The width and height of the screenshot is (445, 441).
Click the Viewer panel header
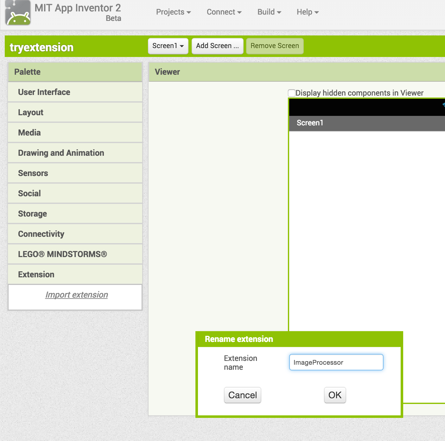297,72
